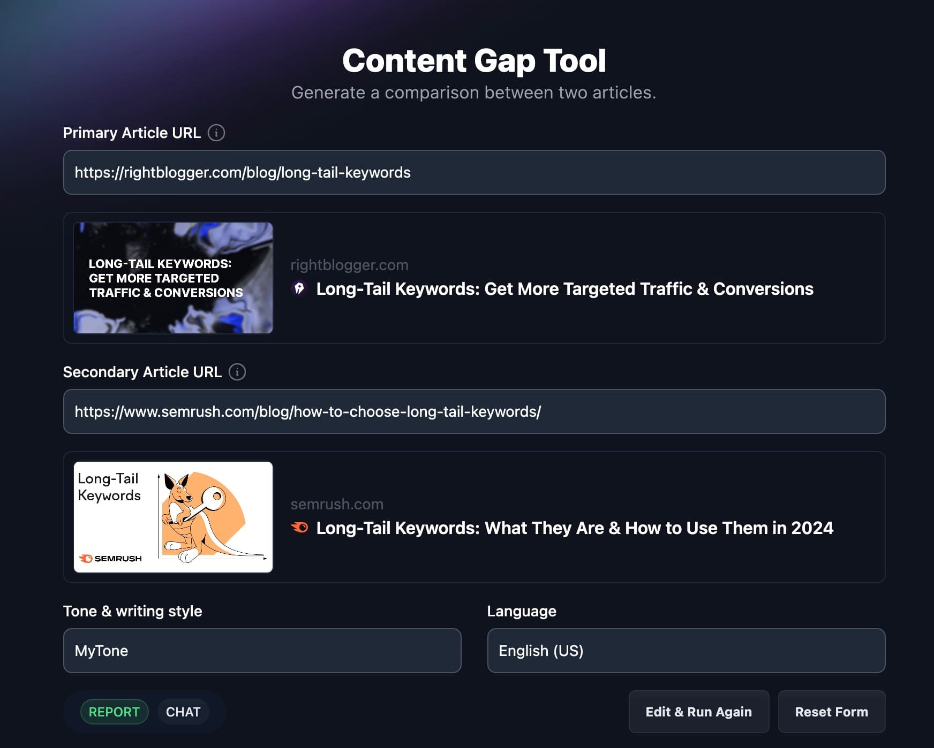Click the semrush.com domain text
The width and height of the screenshot is (934, 748).
click(337, 504)
